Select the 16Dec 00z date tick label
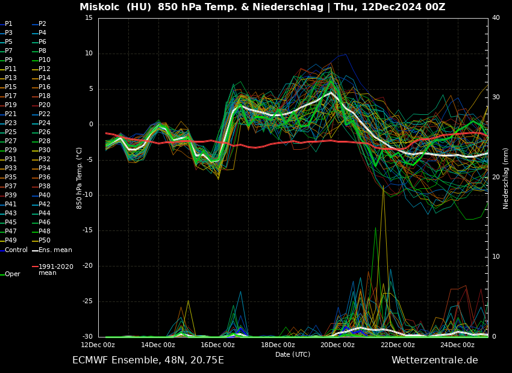The height and width of the screenshot is (373, 512). 217,345
